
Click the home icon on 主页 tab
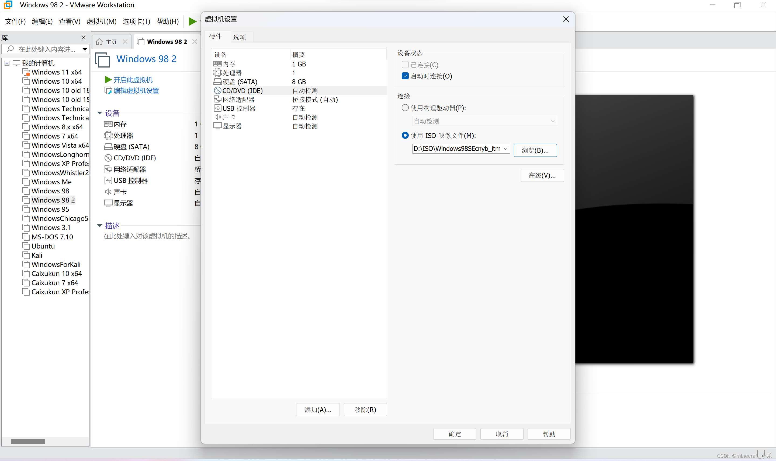click(99, 42)
